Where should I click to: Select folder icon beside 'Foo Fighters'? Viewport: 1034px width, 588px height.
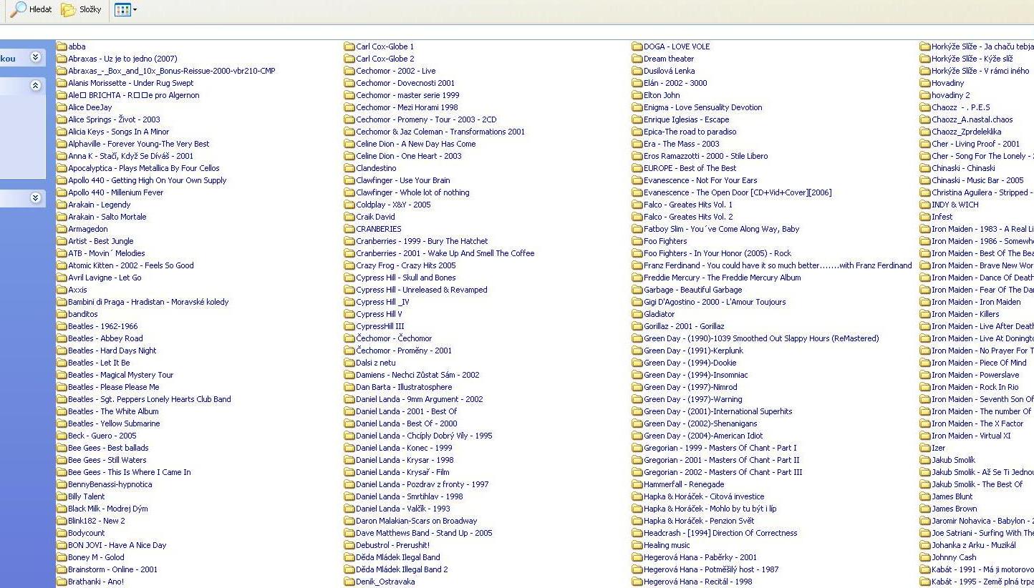(637, 241)
